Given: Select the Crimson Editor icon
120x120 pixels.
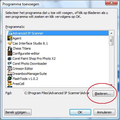Looking at the screenshot, I should [x=10, y=69].
